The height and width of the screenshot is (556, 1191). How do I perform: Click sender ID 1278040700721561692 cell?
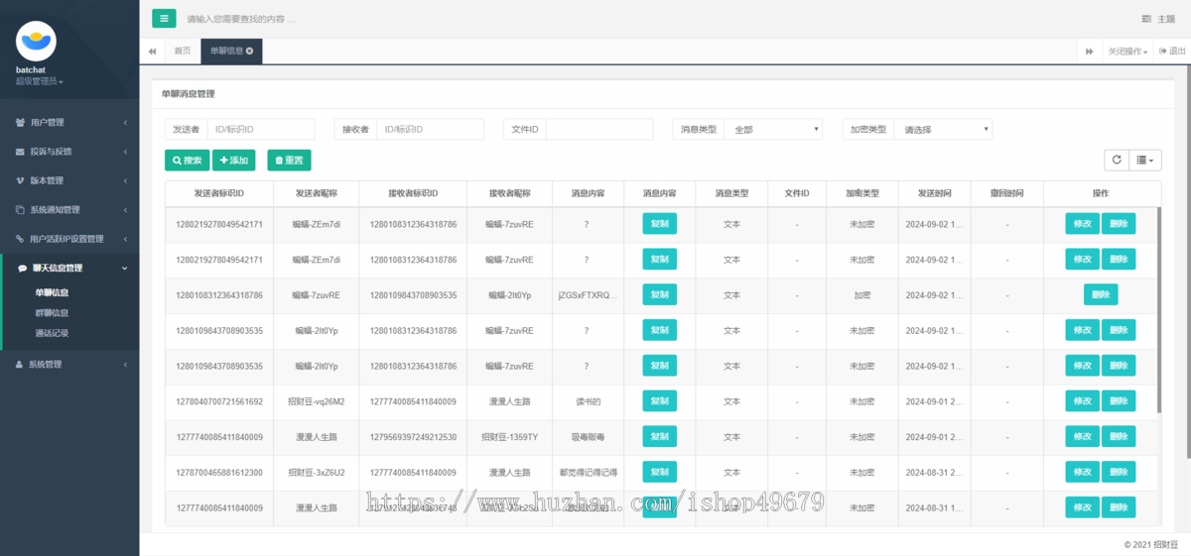click(x=219, y=401)
